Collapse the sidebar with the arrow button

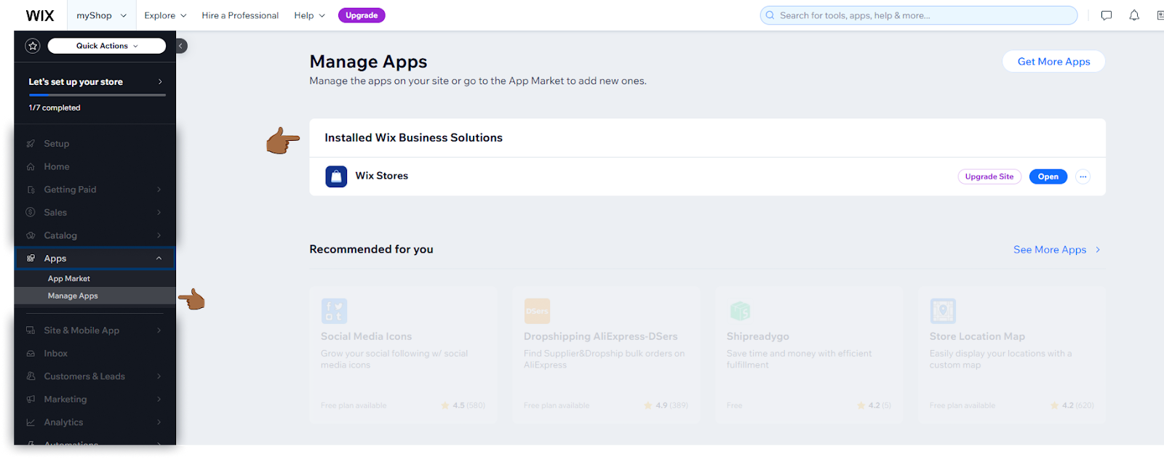pyautogui.click(x=181, y=46)
